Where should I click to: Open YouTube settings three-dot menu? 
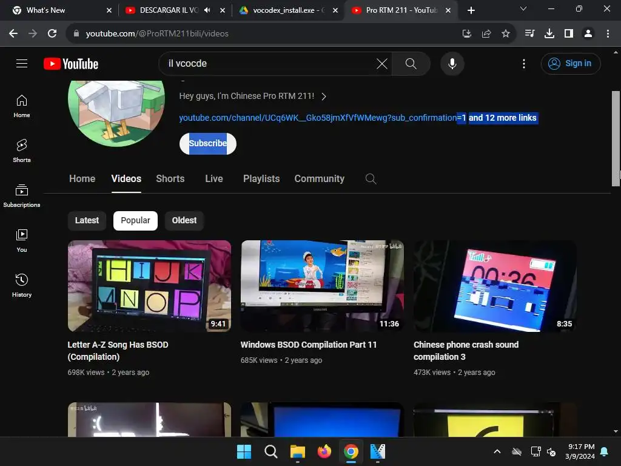523,63
